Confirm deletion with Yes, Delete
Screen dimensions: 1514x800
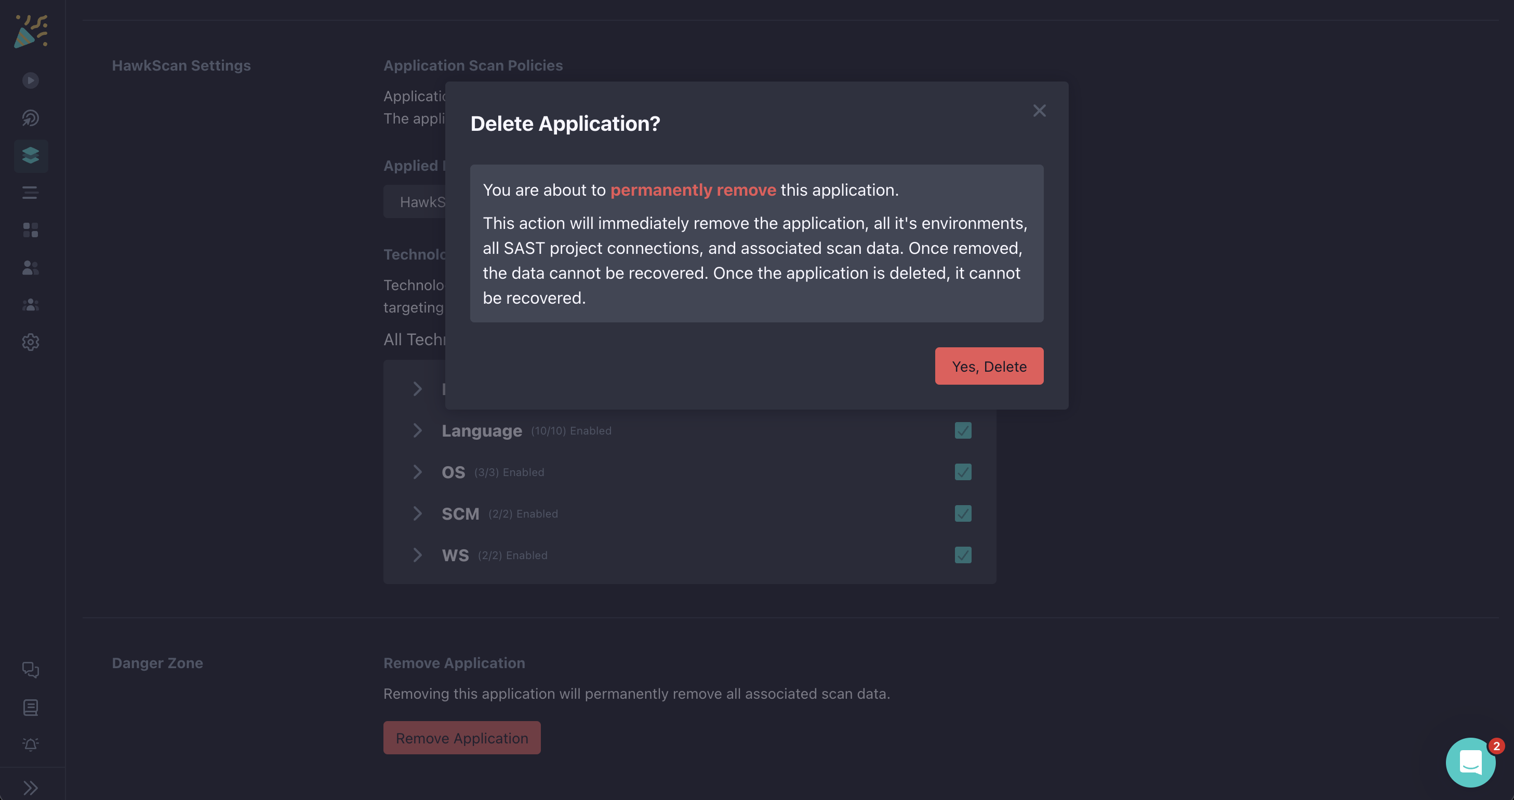click(x=989, y=366)
